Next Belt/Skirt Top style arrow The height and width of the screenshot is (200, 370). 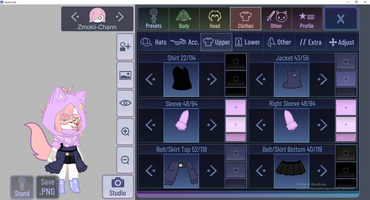(212, 170)
